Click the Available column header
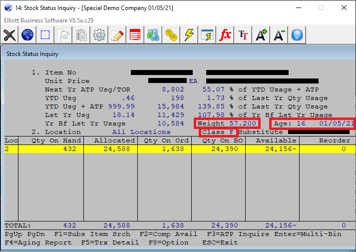 (x=276, y=140)
